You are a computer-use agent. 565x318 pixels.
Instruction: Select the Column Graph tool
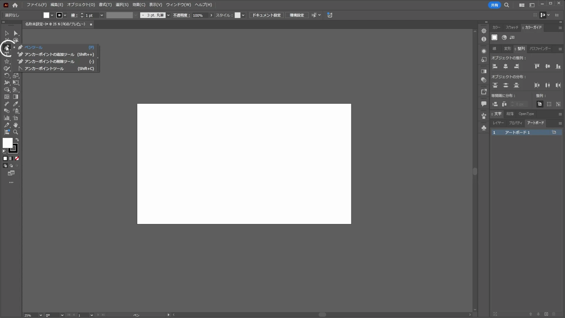pyautogui.click(x=7, y=118)
